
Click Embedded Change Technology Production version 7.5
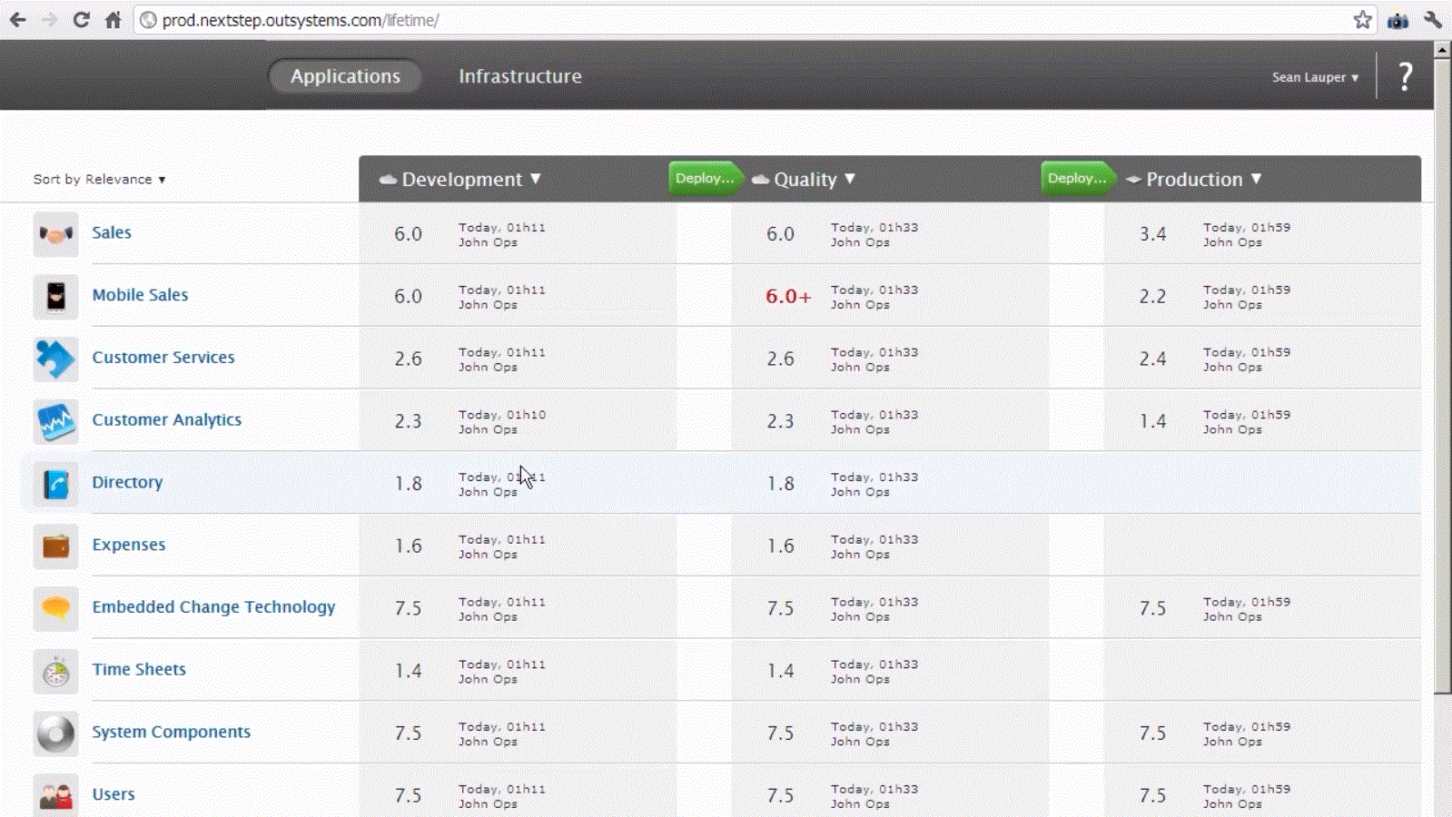[x=1153, y=608]
